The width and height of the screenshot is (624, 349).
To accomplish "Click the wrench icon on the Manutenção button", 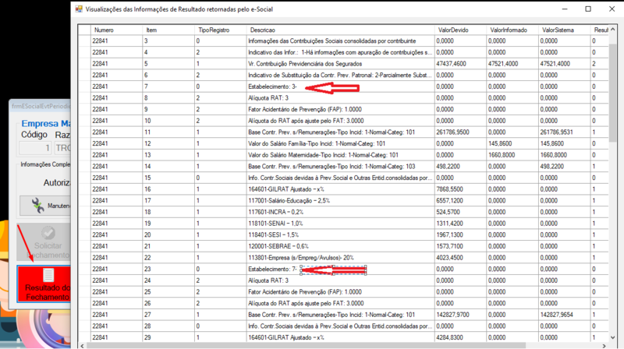I will pos(37,205).
